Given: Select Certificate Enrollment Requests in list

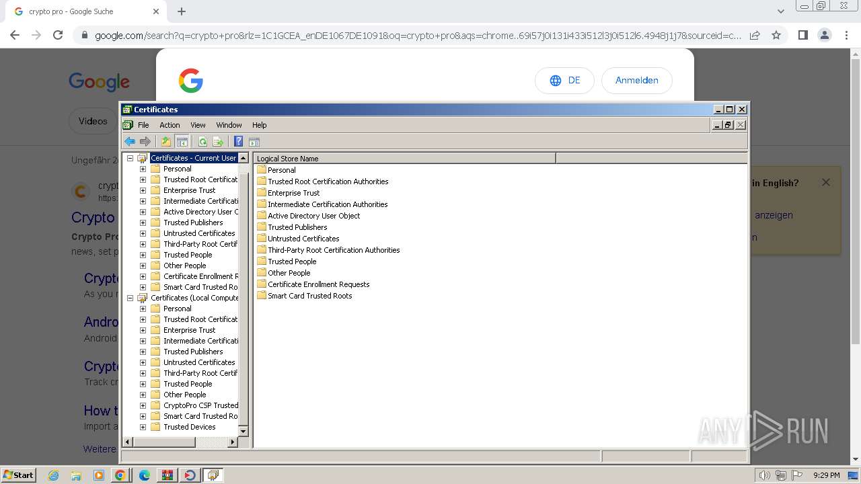Looking at the screenshot, I should [318, 284].
